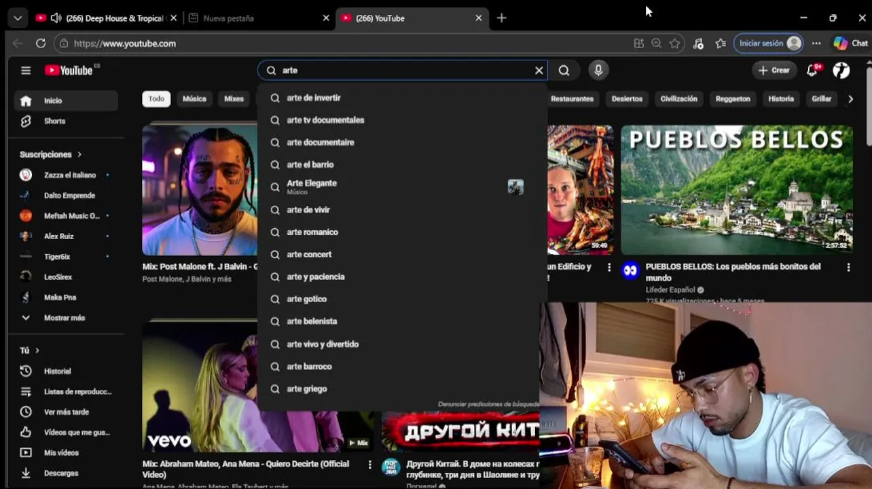Screen dimensions: 872x489
Task: Expand Suscripciones section
Action: 51,154
